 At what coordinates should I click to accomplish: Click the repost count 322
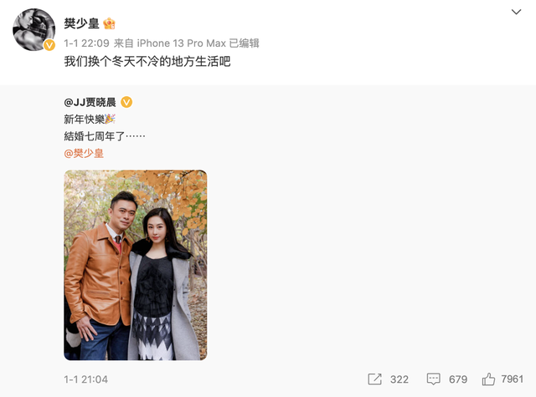[x=399, y=379]
